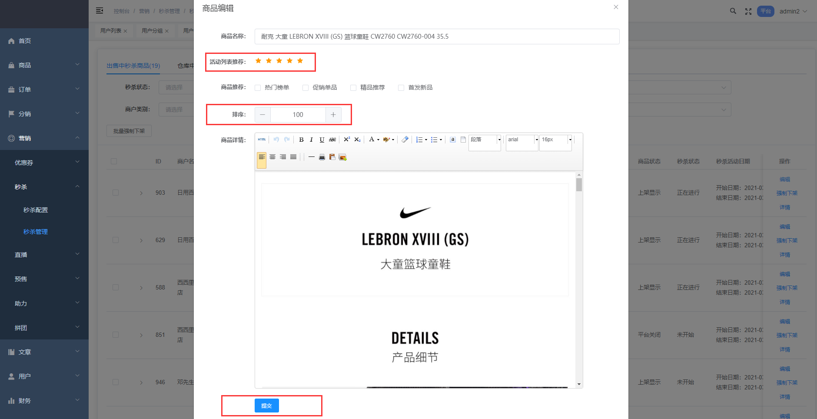Click 强制下架 link for row 629
The width and height of the screenshot is (817, 419).
[x=787, y=240]
